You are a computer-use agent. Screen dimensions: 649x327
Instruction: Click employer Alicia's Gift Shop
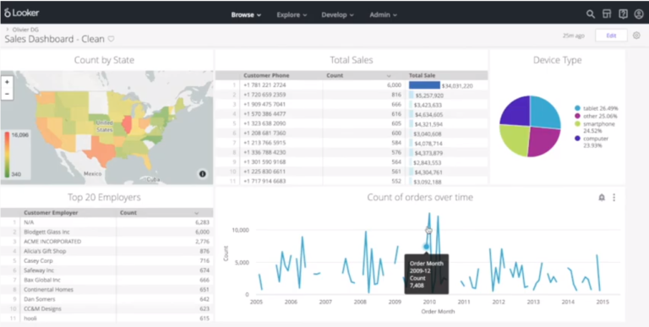(x=45, y=251)
